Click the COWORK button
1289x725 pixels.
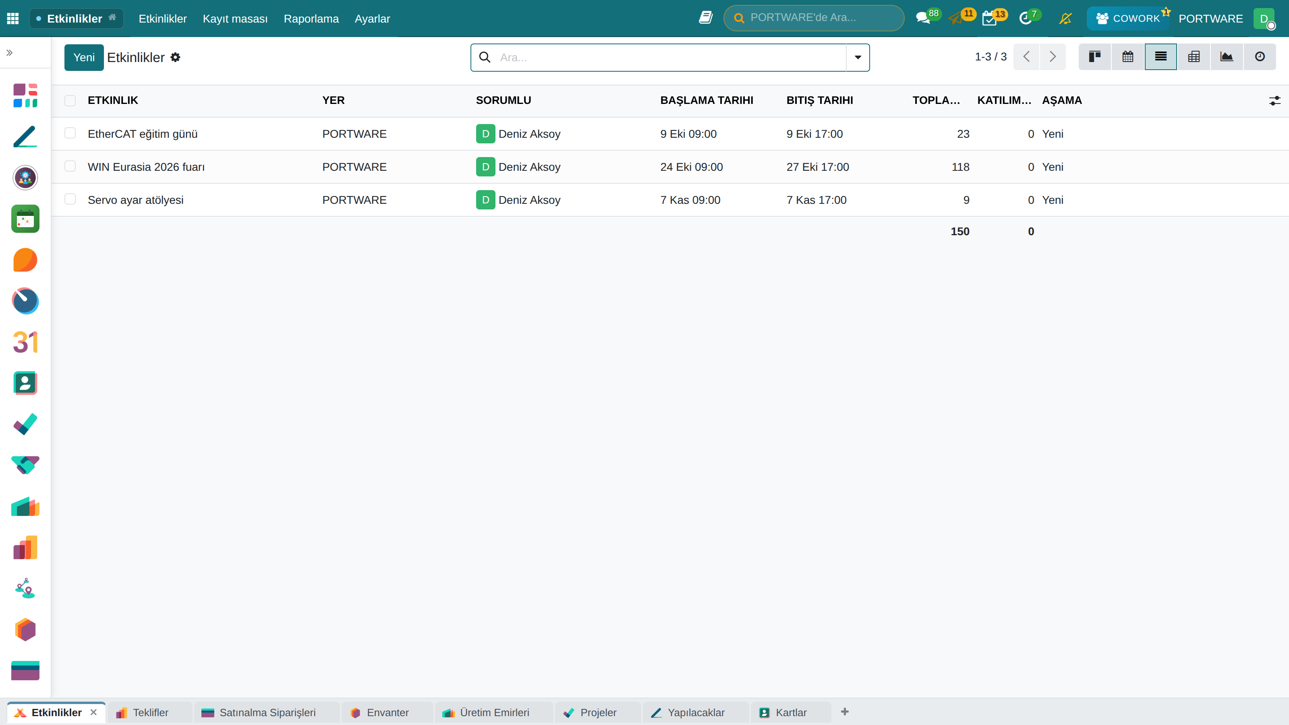point(1128,19)
